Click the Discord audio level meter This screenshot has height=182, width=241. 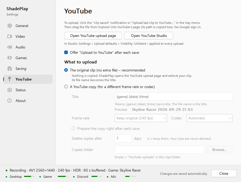point(97,176)
